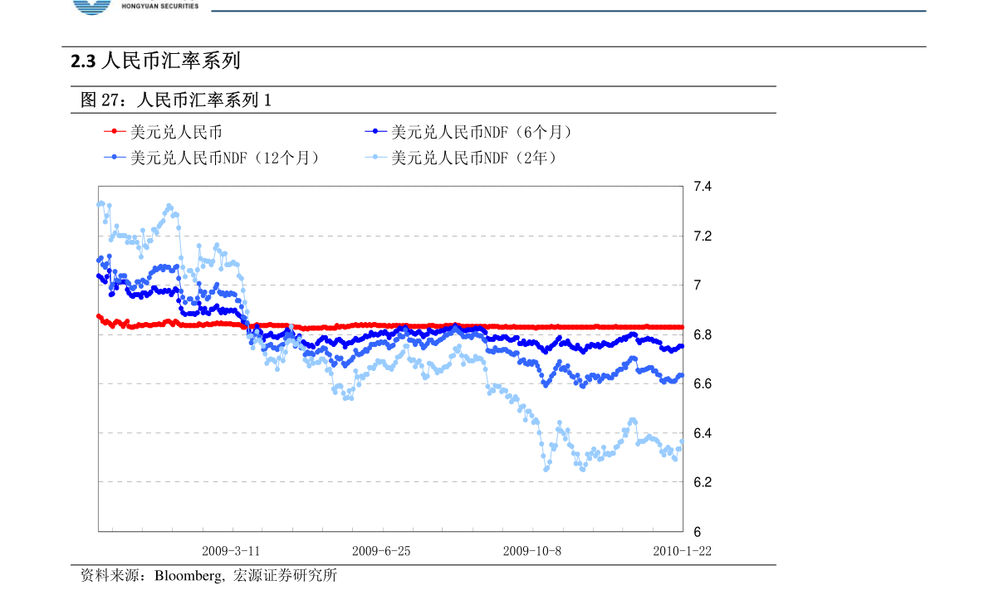Click the 图 27 chart title
Viewport: 989px width, 600px height.
pos(175,100)
